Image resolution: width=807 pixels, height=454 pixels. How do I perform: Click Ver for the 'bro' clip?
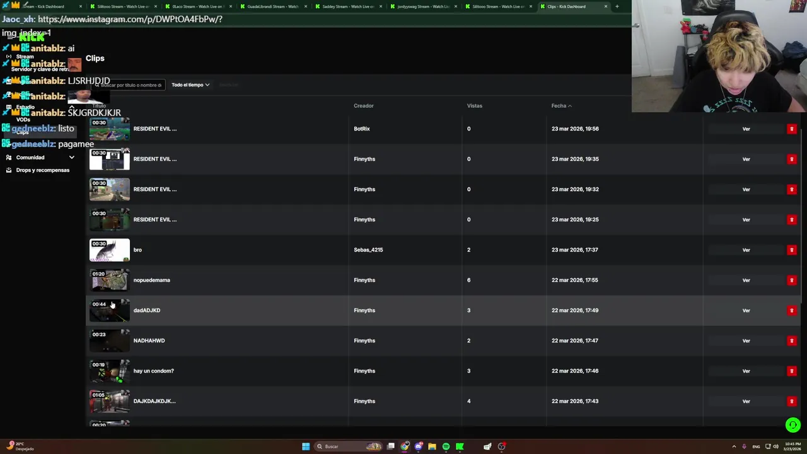(746, 250)
